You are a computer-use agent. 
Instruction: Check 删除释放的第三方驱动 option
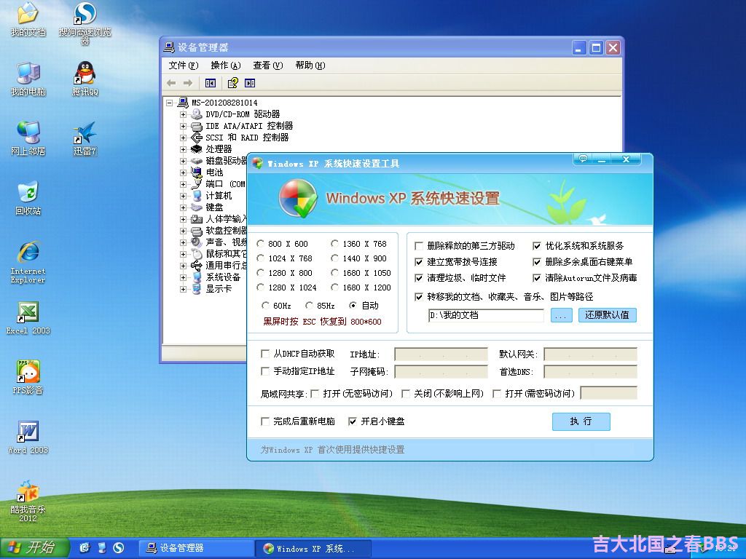(x=419, y=246)
